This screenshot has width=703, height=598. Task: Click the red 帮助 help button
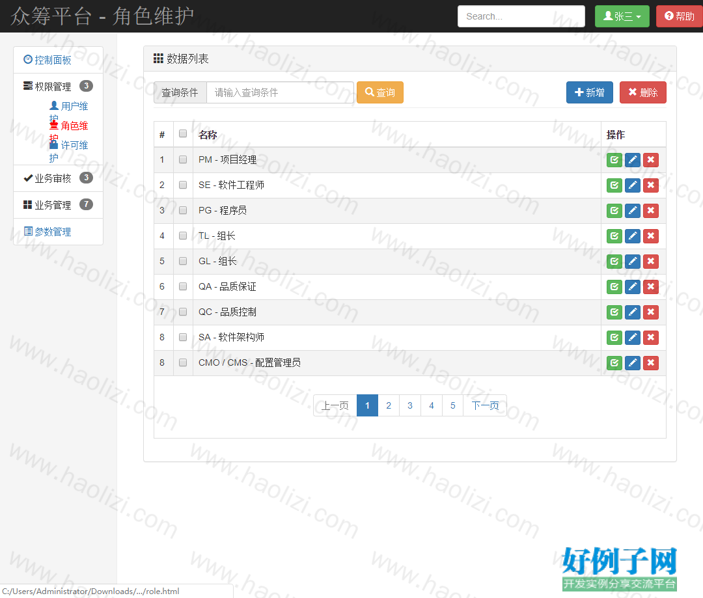679,16
